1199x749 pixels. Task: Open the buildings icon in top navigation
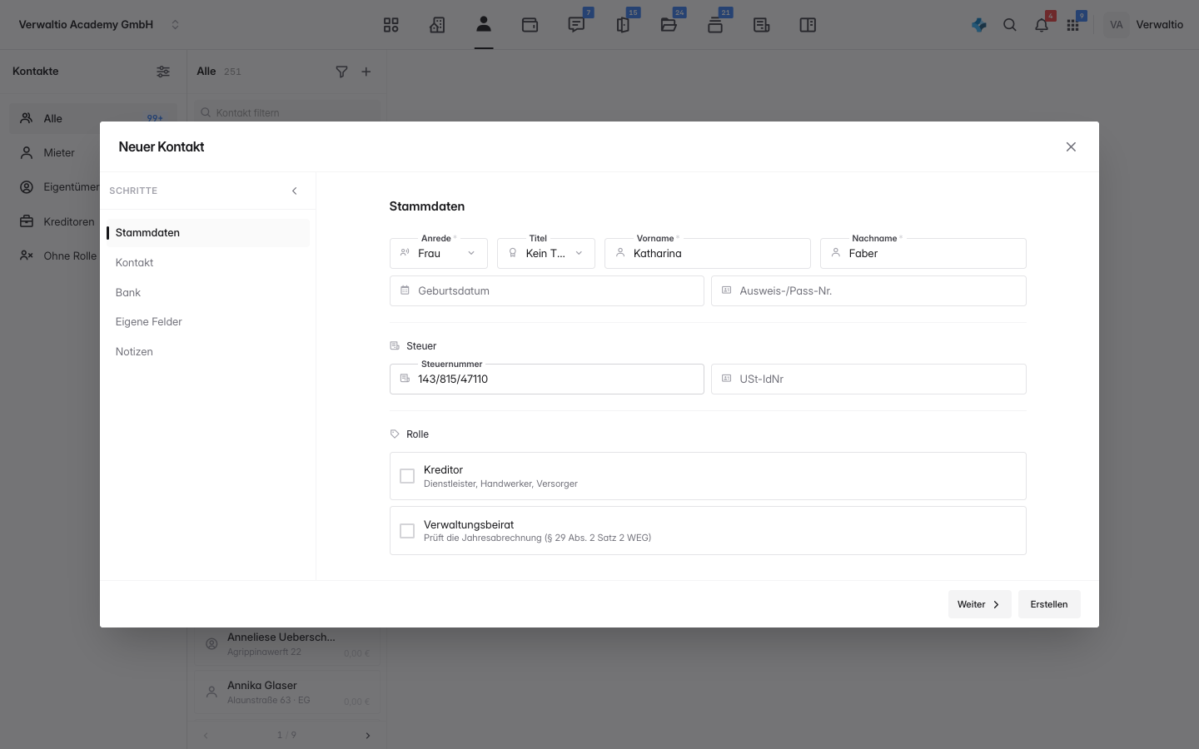437,25
